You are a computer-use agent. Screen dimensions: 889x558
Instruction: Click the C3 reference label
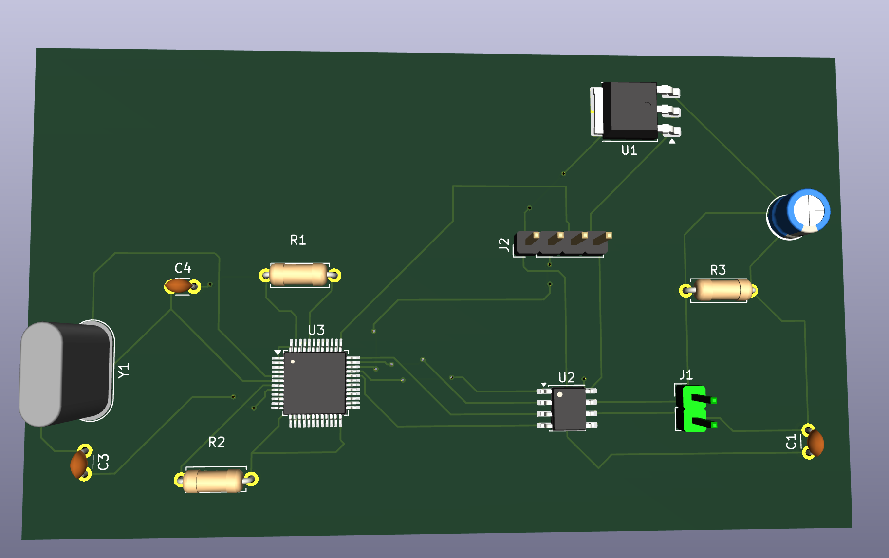coord(103,462)
